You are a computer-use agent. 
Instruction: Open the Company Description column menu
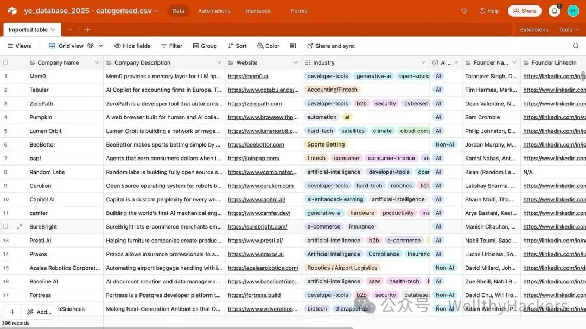[x=219, y=62]
